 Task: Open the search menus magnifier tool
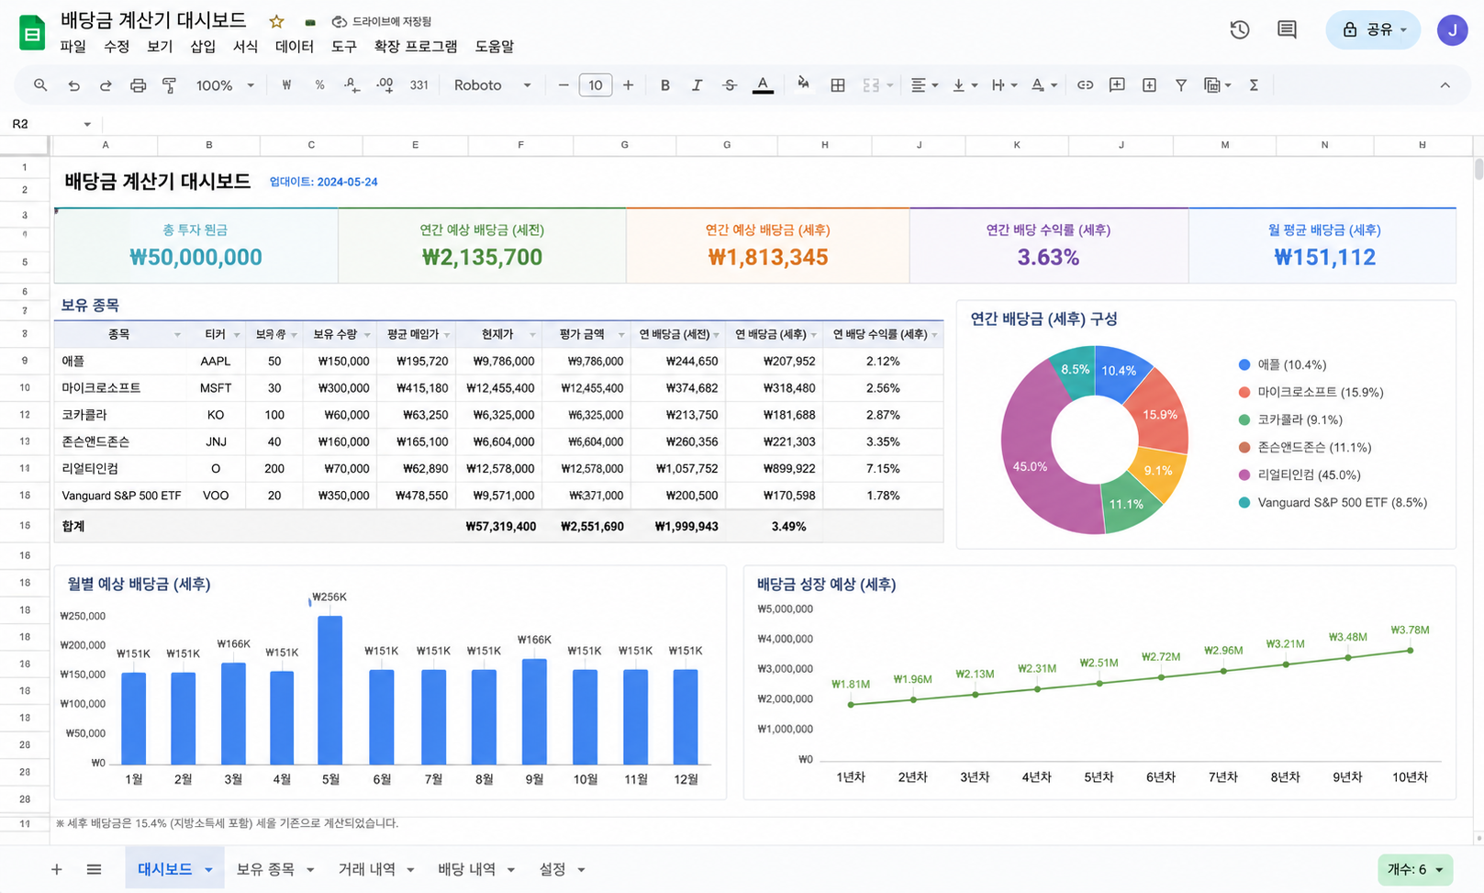click(40, 85)
